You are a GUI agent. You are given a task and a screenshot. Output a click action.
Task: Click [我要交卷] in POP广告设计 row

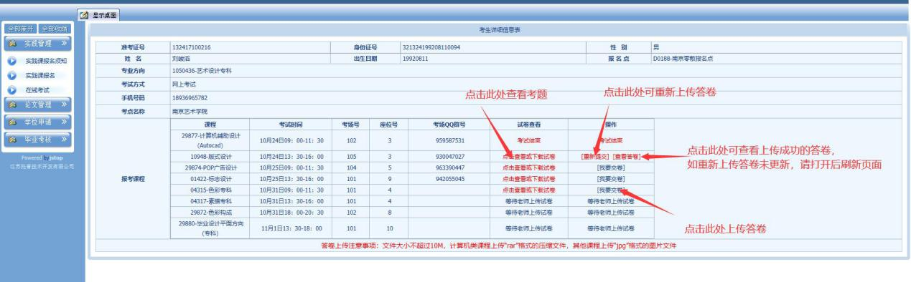point(611,167)
